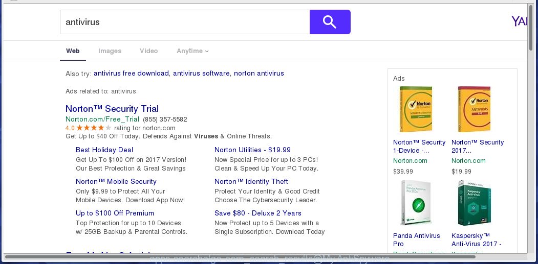Click the $39.99 price text

tap(403, 171)
